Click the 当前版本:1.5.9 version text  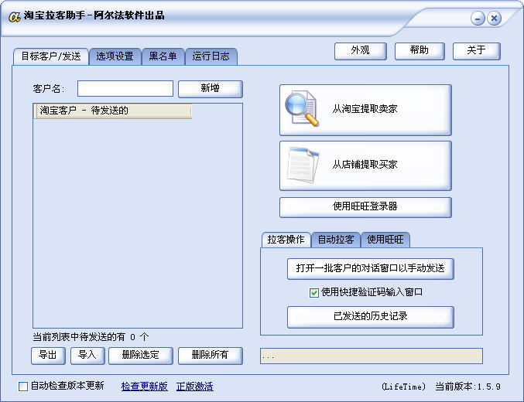coord(467,387)
